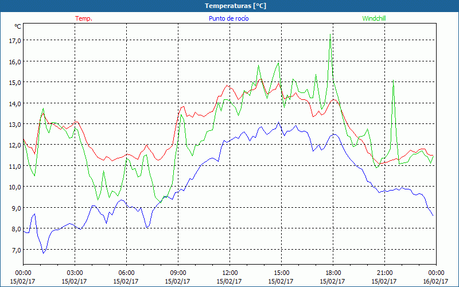Click the 17,0 y-axis value
This screenshot has height=287, width=459.
(x=15, y=41)
